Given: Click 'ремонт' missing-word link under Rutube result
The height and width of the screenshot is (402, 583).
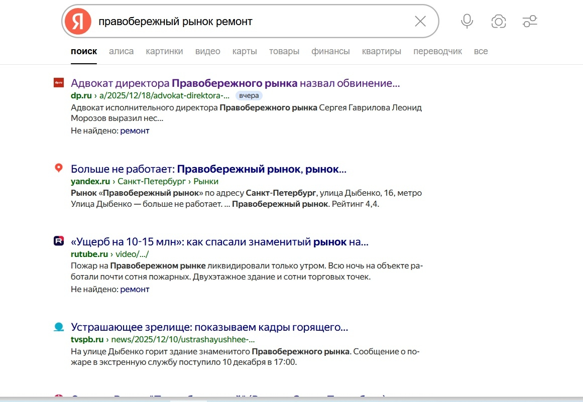Looking at the screenshot, I should coord(135,290).
